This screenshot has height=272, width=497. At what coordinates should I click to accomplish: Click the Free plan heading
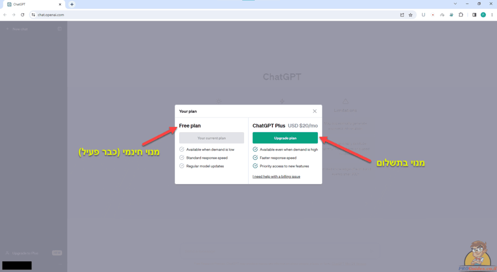coord(190,126)
